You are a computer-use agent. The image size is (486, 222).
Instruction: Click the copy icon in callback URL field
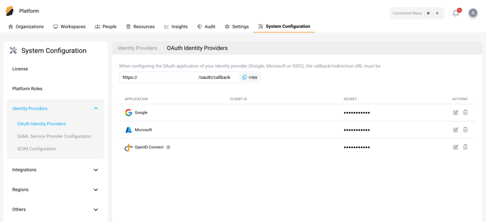244,77
